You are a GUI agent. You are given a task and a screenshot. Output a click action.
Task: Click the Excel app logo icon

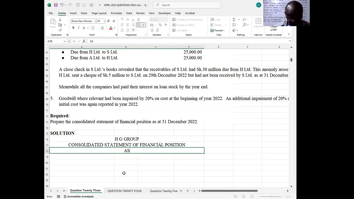click(x=49, y=5)
